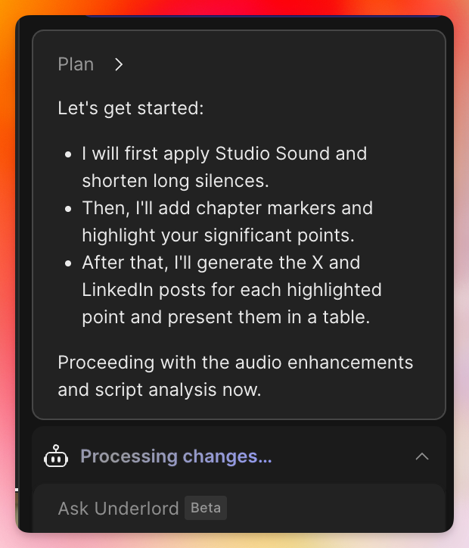Click the Beta badge
This screenshot has width=469, height=548.
[206, 508]
